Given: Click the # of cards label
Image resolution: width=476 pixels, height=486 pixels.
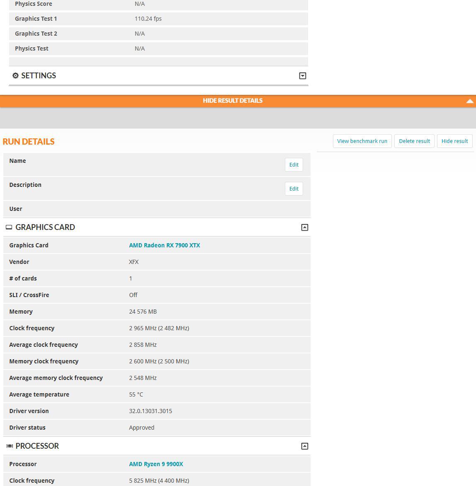Looking at the screenshot, I should tap(23, 278).
